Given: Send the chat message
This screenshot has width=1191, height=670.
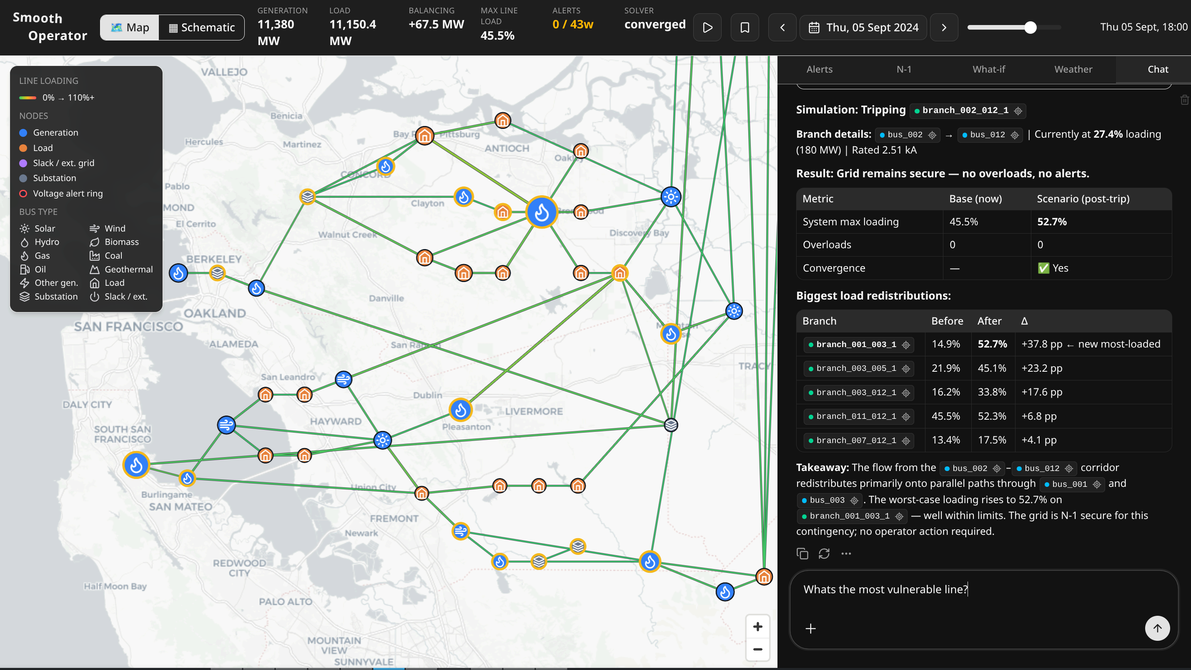Looking at the screenshot, I should (x=1157, y=628).
